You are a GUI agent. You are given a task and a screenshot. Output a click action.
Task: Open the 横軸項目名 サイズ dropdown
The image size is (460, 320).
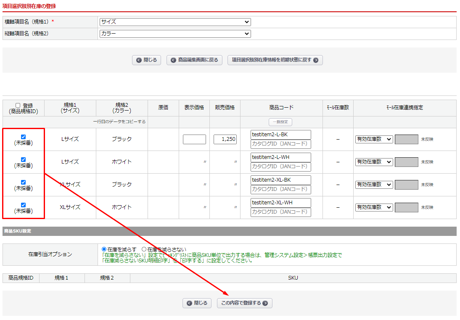tap(175, 22)
